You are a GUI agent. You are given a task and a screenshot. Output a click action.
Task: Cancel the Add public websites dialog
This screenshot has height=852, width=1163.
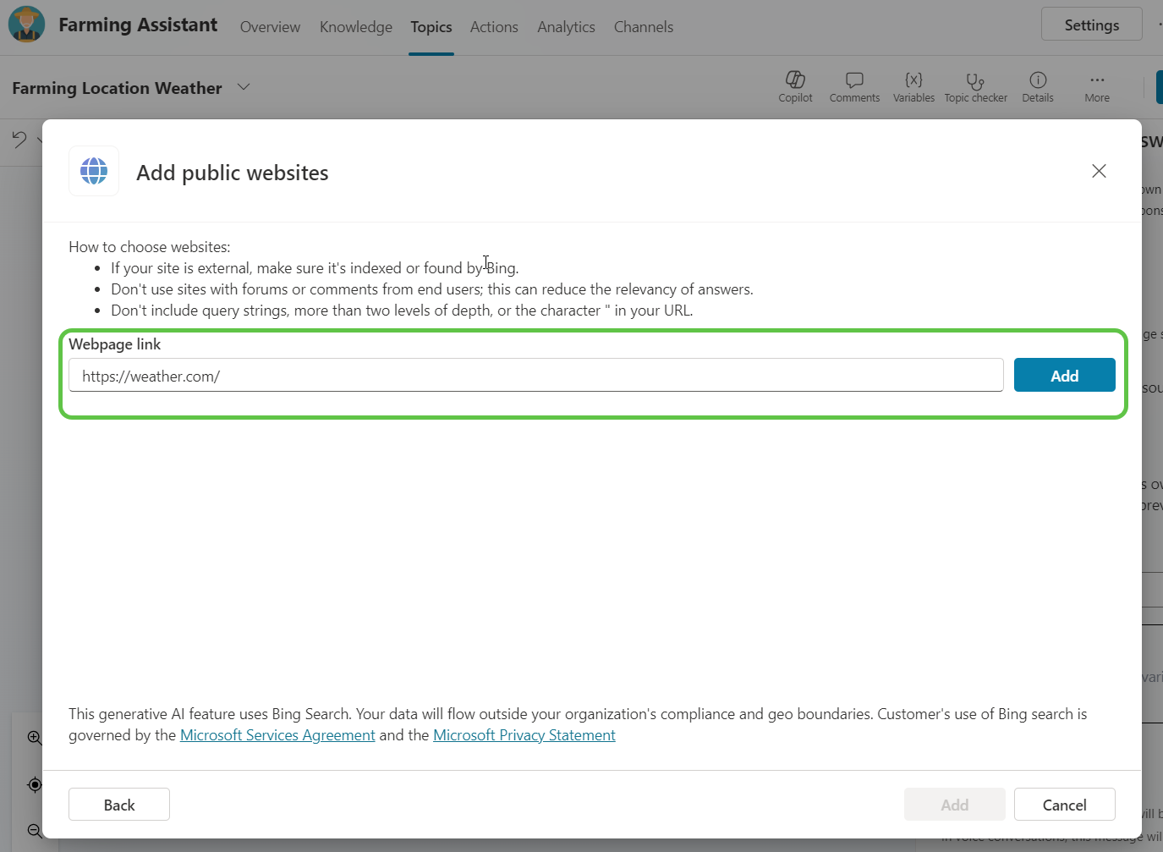click(1064, 805)
